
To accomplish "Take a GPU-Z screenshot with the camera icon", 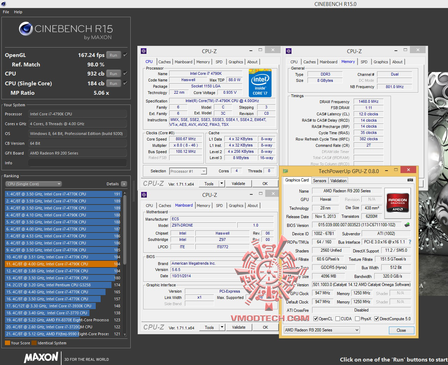I will (x=410, y=180).
